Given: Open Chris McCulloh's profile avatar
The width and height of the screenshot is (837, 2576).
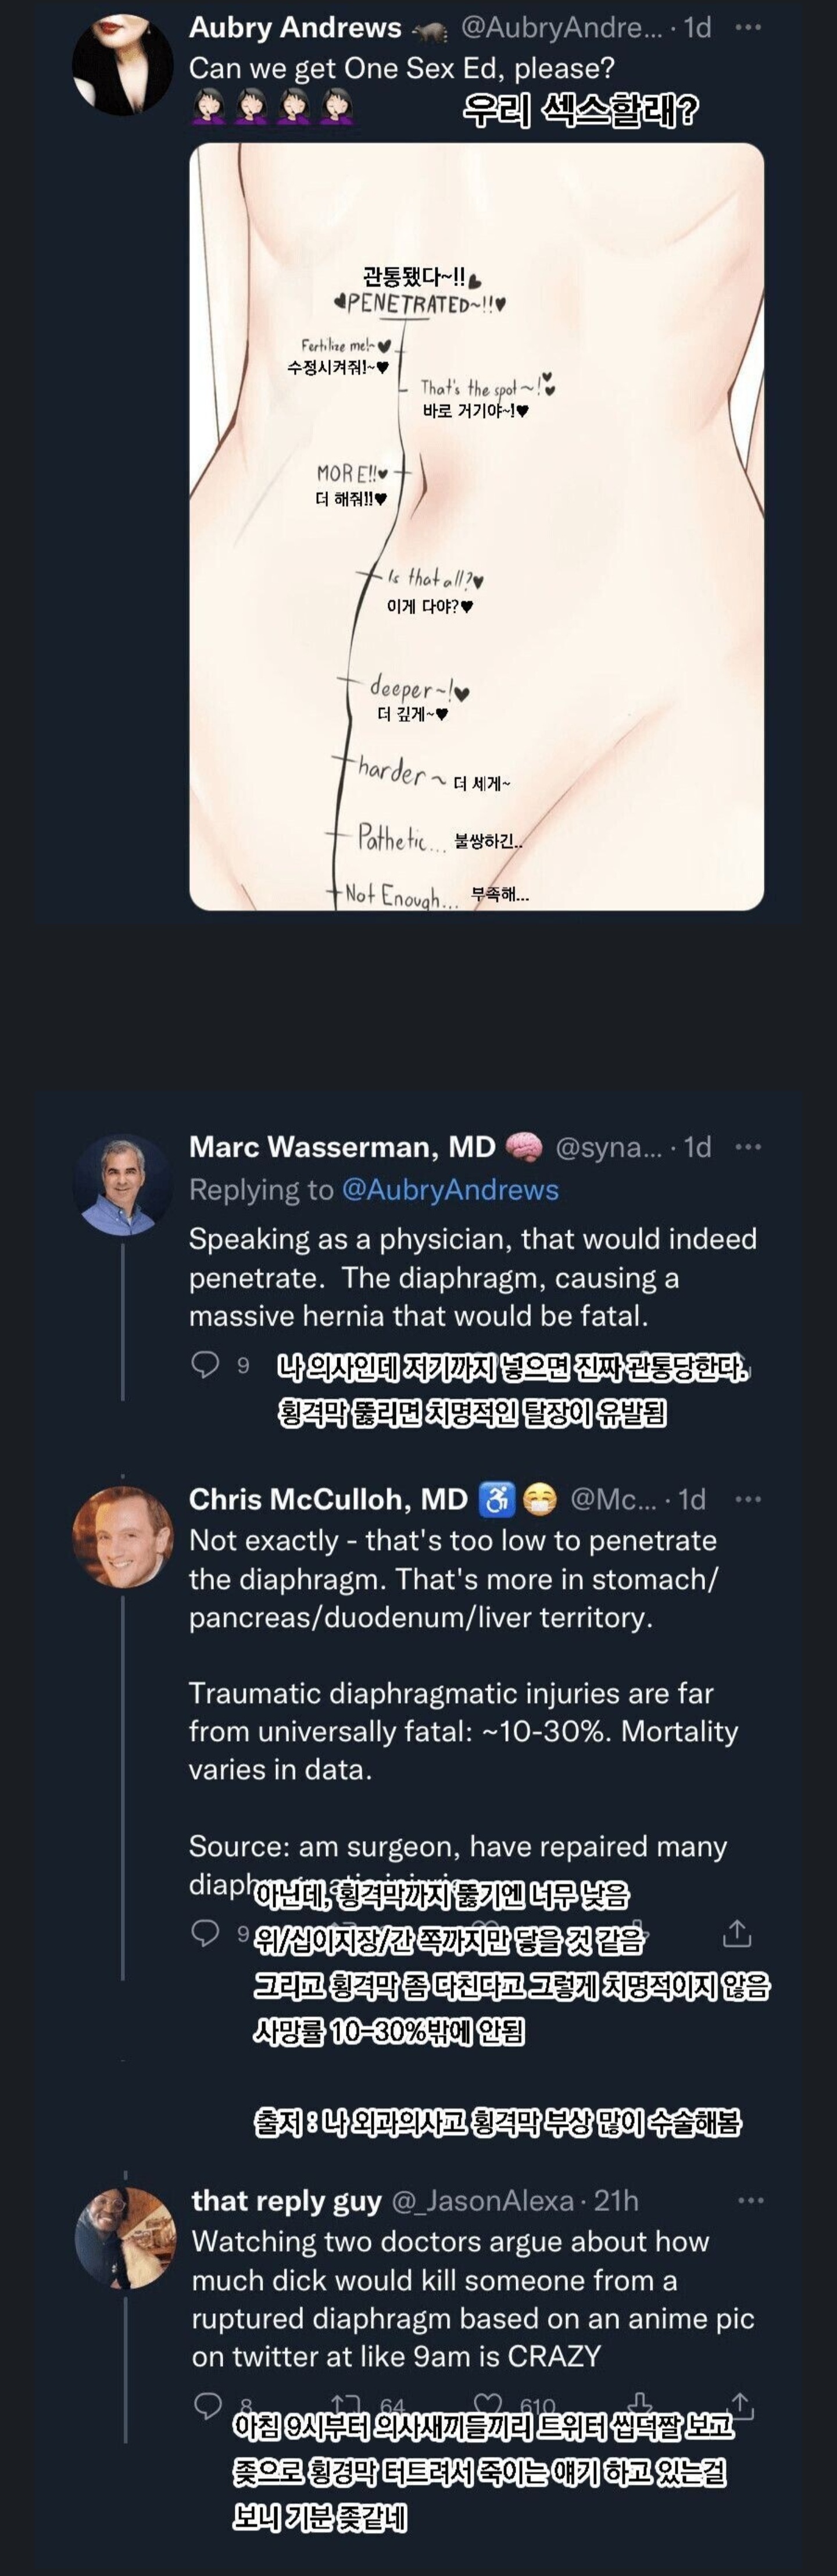Looking at the screenshot, I should tap(122, 1537).
